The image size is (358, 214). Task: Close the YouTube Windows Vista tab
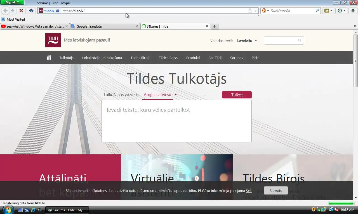(67, 26)
